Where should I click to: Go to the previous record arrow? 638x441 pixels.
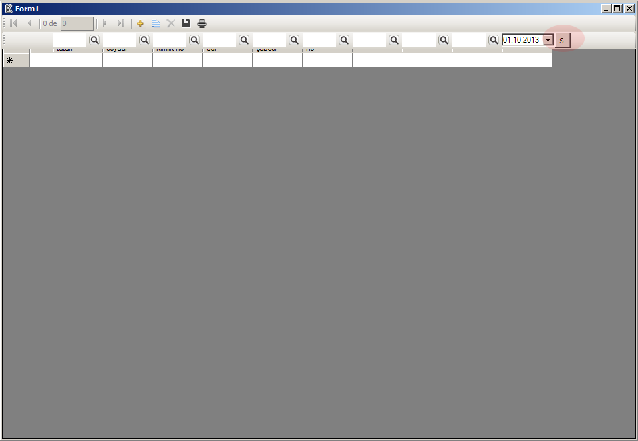(29, 23)
